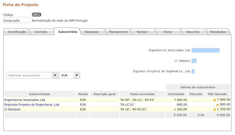Viewport: 235px width, 135px height.
Task: Click the LM11 project code badge
Action: pos(36,15)
